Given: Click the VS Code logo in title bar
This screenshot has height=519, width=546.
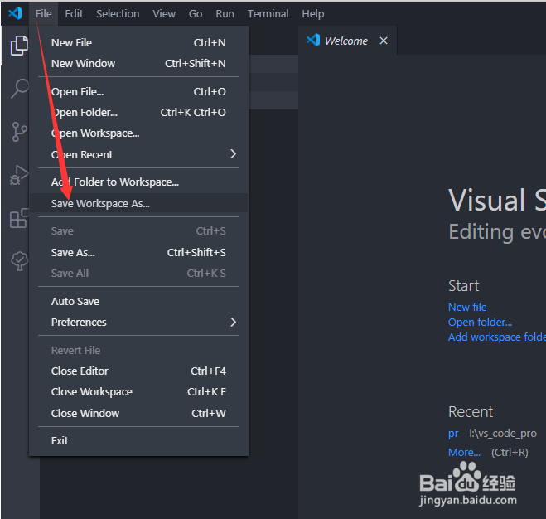Looking at the screenshot, I should click(x=15, y=13).
